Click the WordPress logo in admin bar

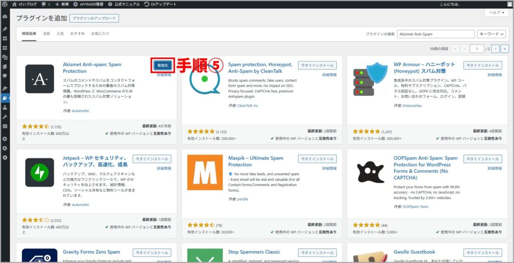(x=6, y=4)
